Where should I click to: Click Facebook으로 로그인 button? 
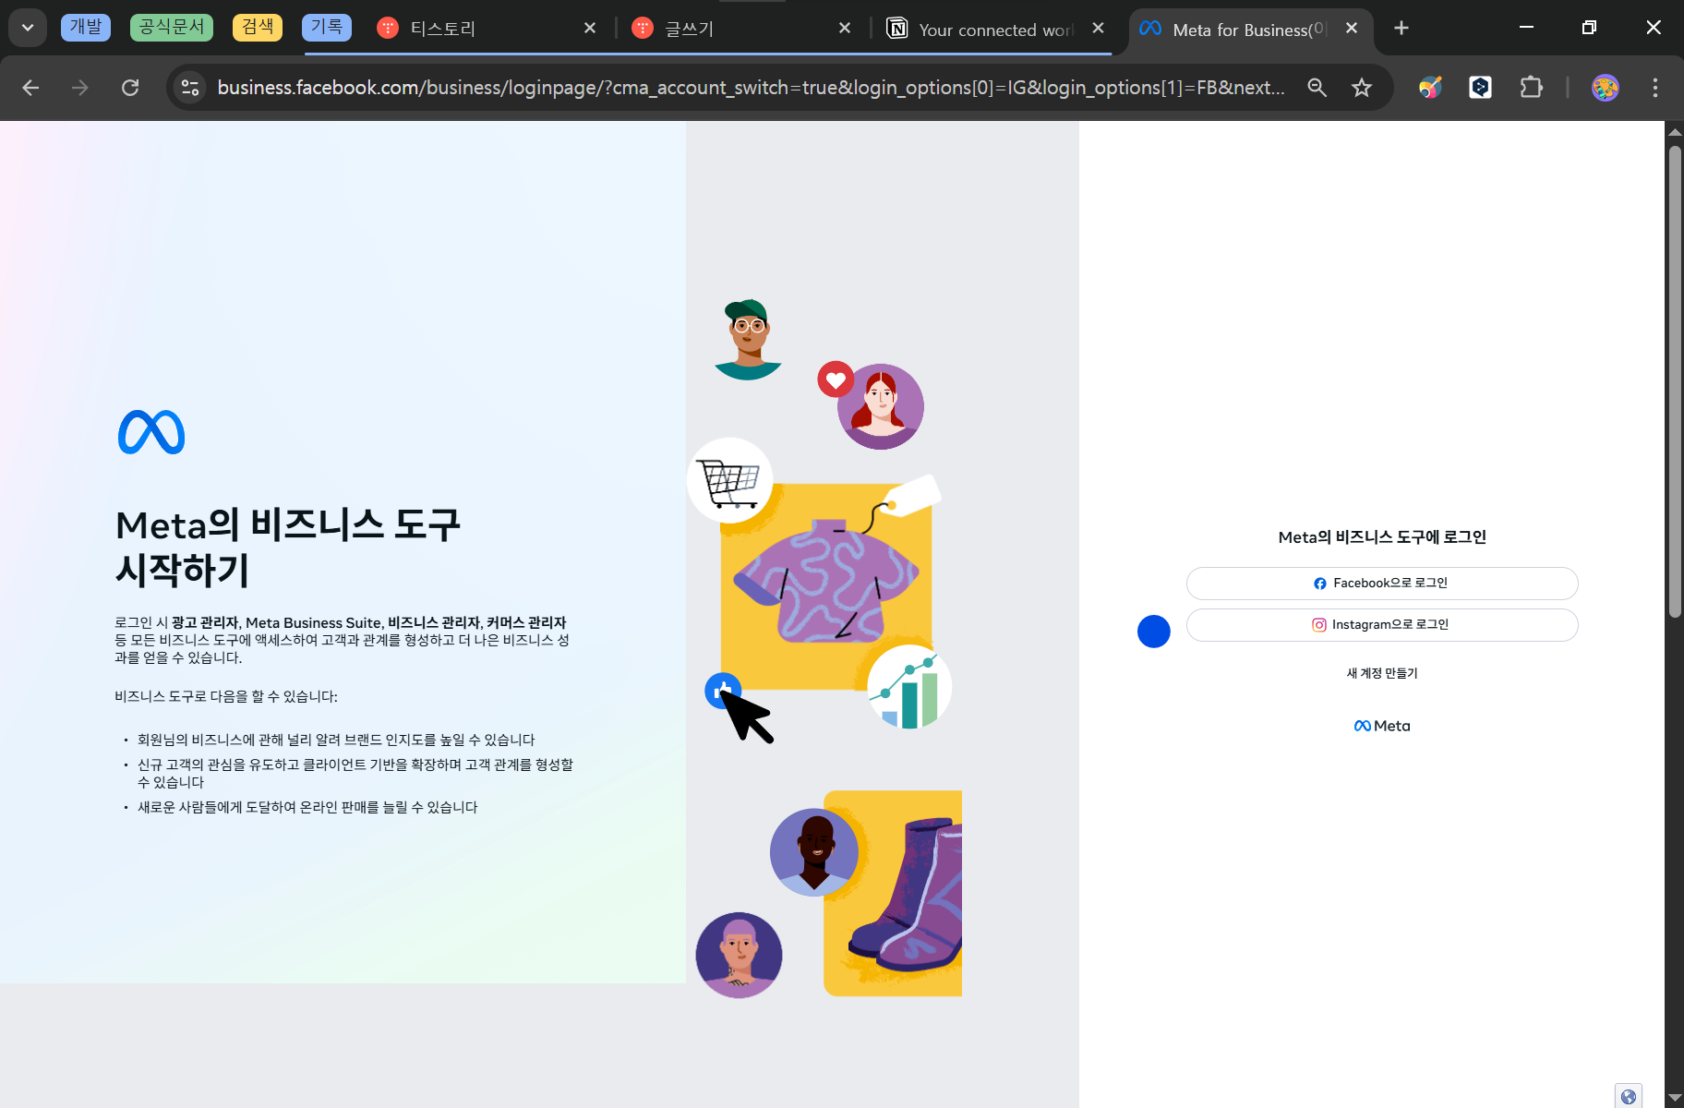[x=1382, y=584]
